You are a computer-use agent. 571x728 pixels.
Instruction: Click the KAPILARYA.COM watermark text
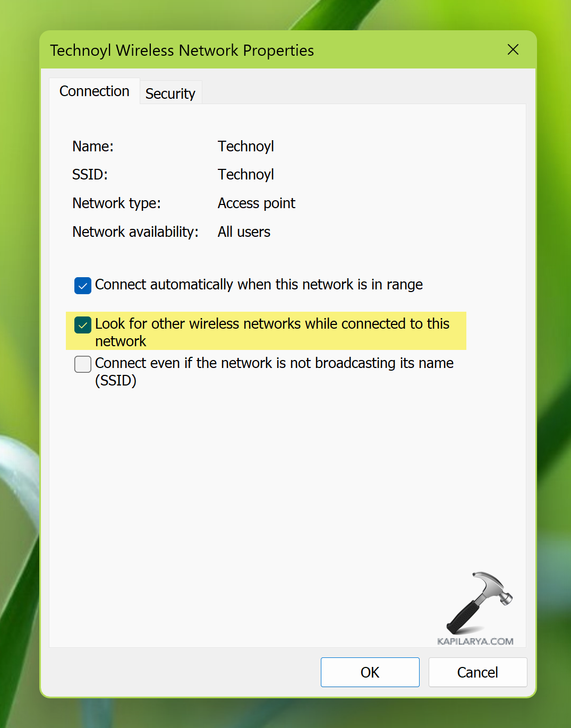click(475, 641)
